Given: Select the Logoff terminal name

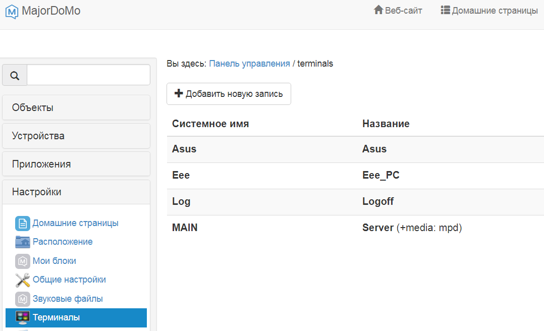Looking at the screenshot, I should pos(377,201).
